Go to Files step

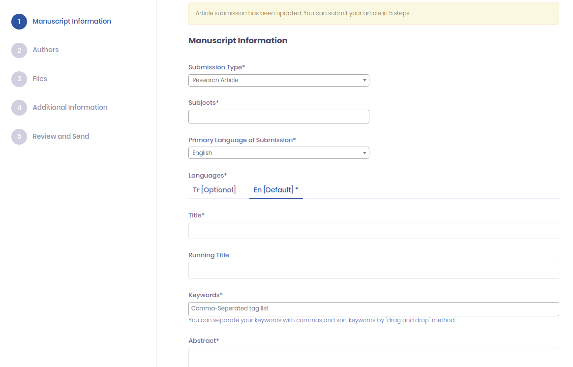40,79
